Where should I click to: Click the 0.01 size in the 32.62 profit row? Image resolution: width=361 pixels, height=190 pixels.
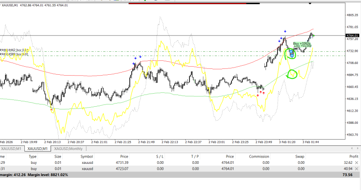pyautogui.click(x=58, y=163)
